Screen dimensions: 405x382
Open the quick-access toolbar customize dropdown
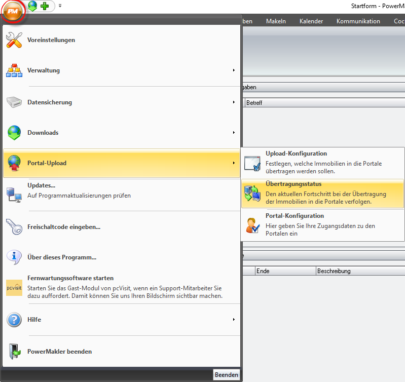point(60,6)
